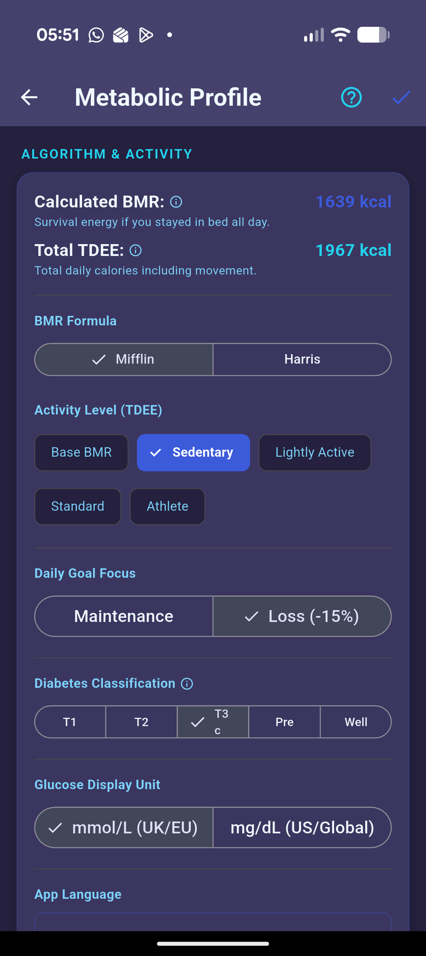Switch goal focus to Maintenance
The width and height of the screenshot is (426, 956).
click(x=124, y=616)
